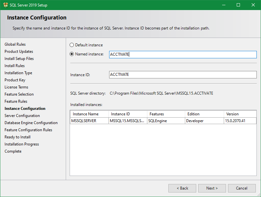This screenshot has width=261, height=197.
Task: Click into the Named instance text field
Action: 183,54
